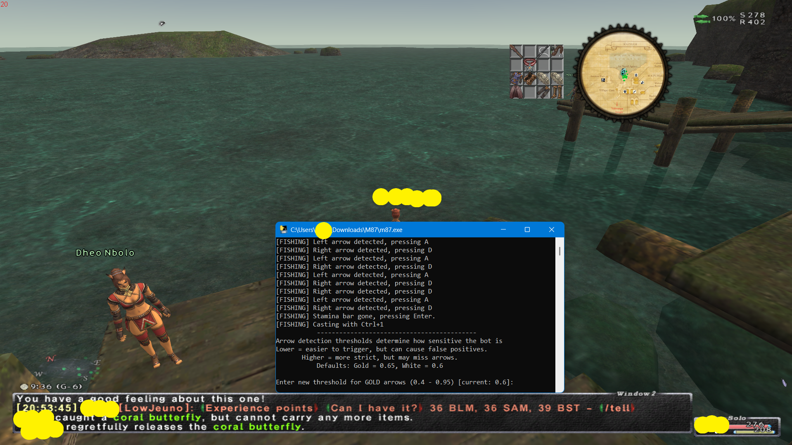Click 'coral butterfly' in the releases message
This screenshot has width=792, height=445.
click(x=257, y=427)
